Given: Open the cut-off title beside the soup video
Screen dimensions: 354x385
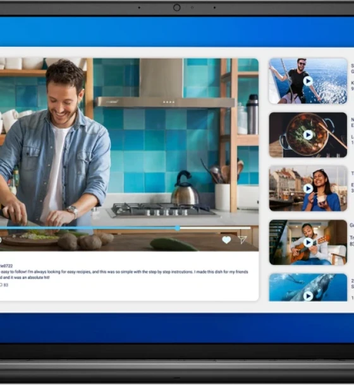Looking at the screenshot, I should pos(352,122).
